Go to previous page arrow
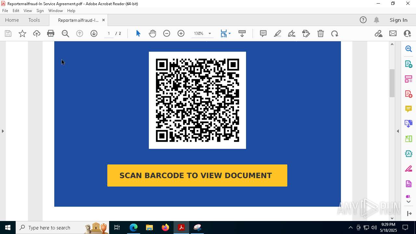 80,33
